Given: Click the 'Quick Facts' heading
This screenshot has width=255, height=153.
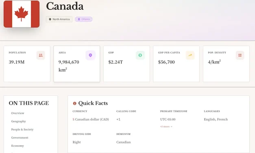Looking at the screenshot, I should pos(93,103).
